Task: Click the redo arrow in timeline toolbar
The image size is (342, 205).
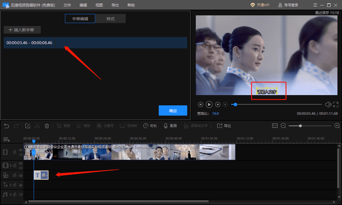Action: pos(16,126)
